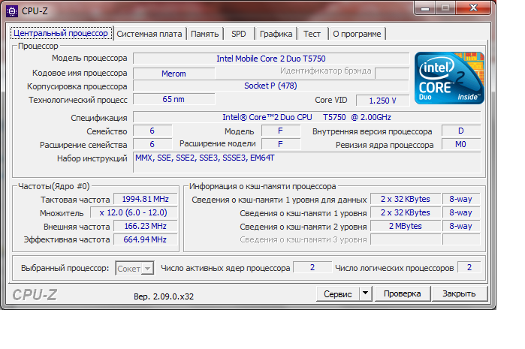Click the Intel Core 2 Duo logo
The height and width of the screenshot is (349, 525).
coord(449,77)
